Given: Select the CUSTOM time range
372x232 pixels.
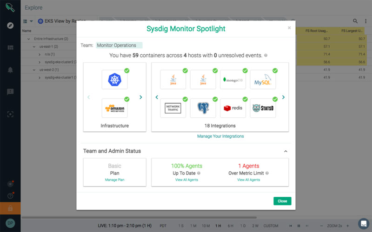Looking at the screenshot, I should point(271,226).
